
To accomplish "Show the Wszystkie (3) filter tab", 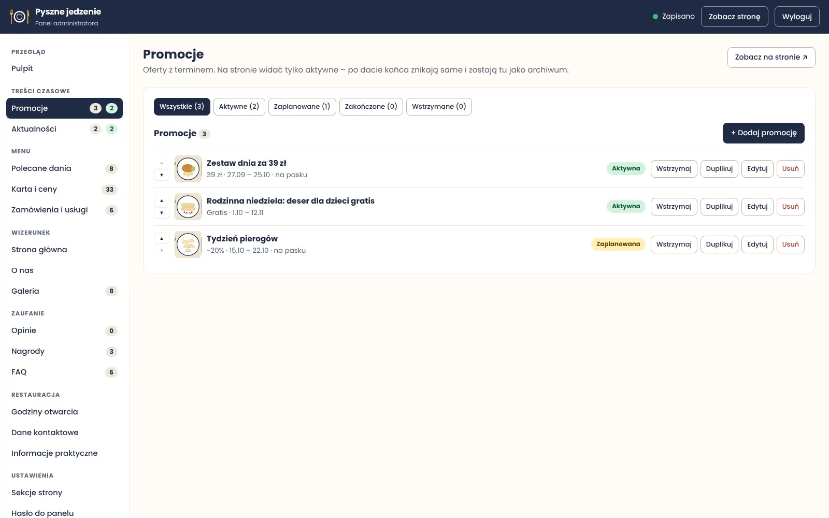I will 182,107.
